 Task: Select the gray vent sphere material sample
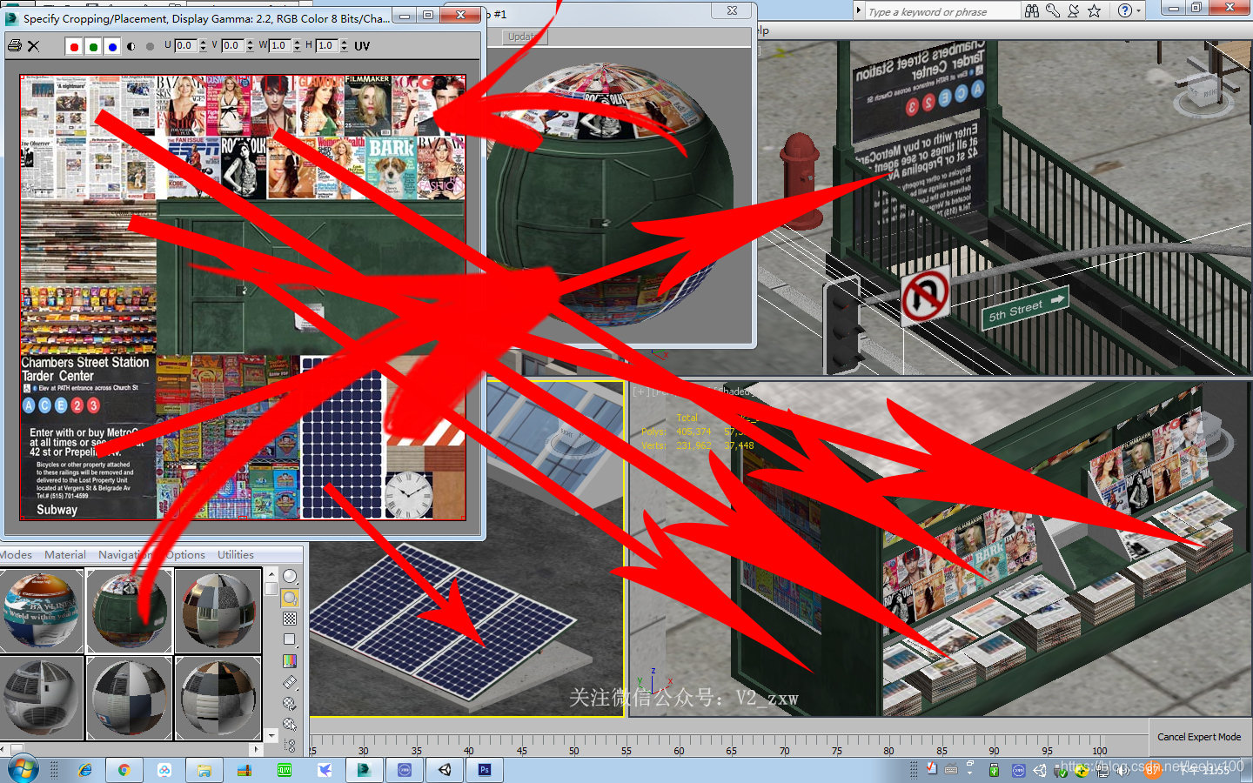click(41, 698)
